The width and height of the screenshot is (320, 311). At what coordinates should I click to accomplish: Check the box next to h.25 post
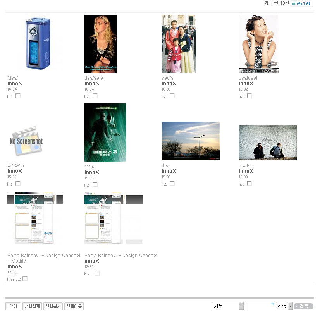[97, 273]
